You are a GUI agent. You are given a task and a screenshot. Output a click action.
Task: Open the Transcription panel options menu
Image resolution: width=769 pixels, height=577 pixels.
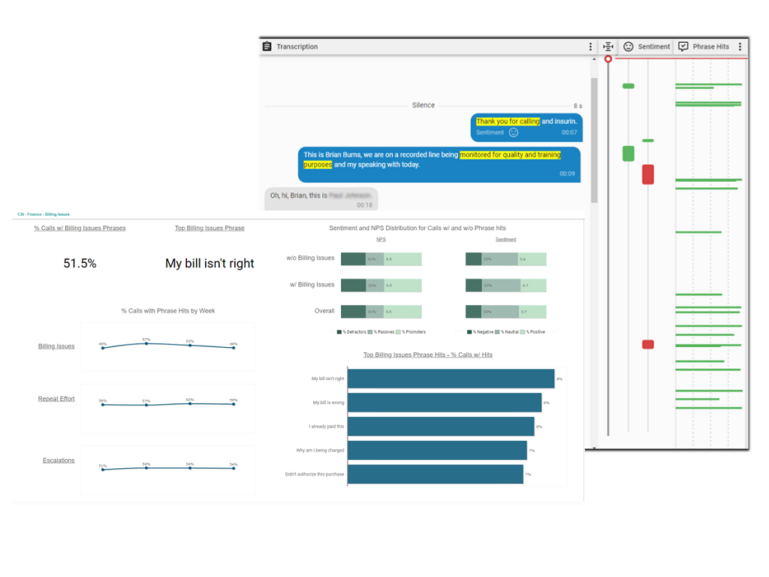pyautogui.click(x=590, y=47)
